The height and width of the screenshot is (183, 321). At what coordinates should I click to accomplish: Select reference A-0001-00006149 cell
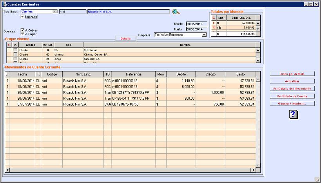(x=133, y=86)
